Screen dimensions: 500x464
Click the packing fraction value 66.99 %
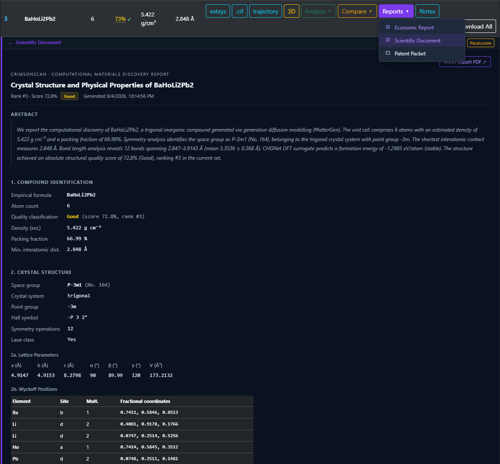77,238
